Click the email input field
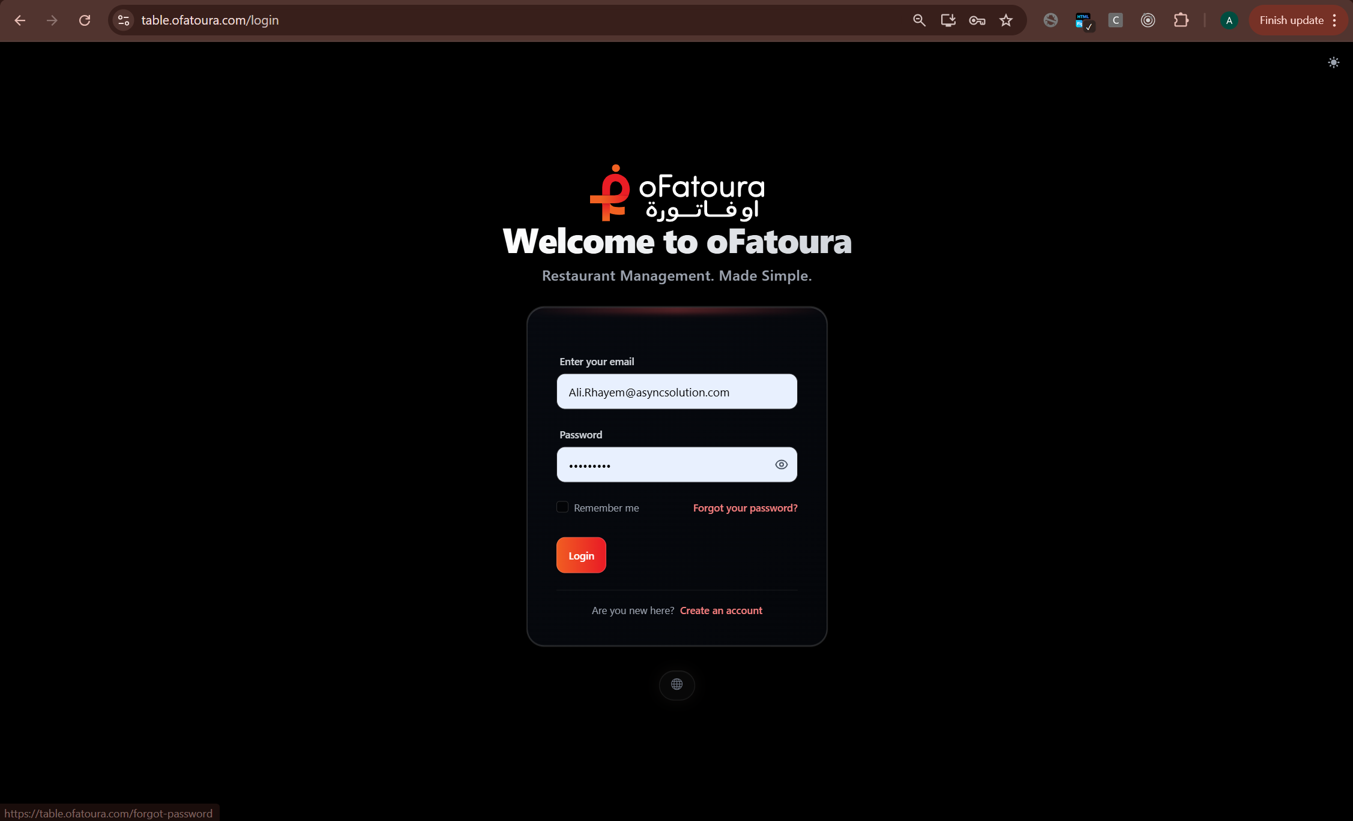Screen dimensions: 1353x821 [676, 392]
